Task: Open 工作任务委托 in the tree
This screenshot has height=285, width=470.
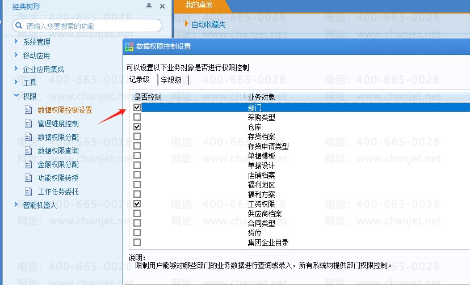Action: point(58,192)
